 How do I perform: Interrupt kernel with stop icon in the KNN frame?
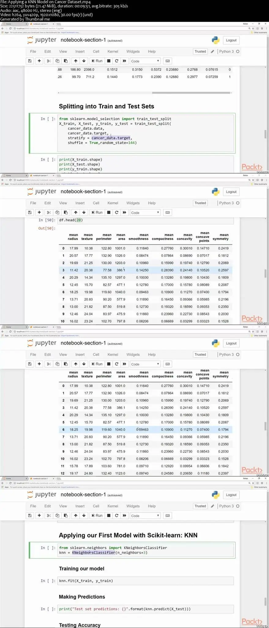click(x=109, y=515)
